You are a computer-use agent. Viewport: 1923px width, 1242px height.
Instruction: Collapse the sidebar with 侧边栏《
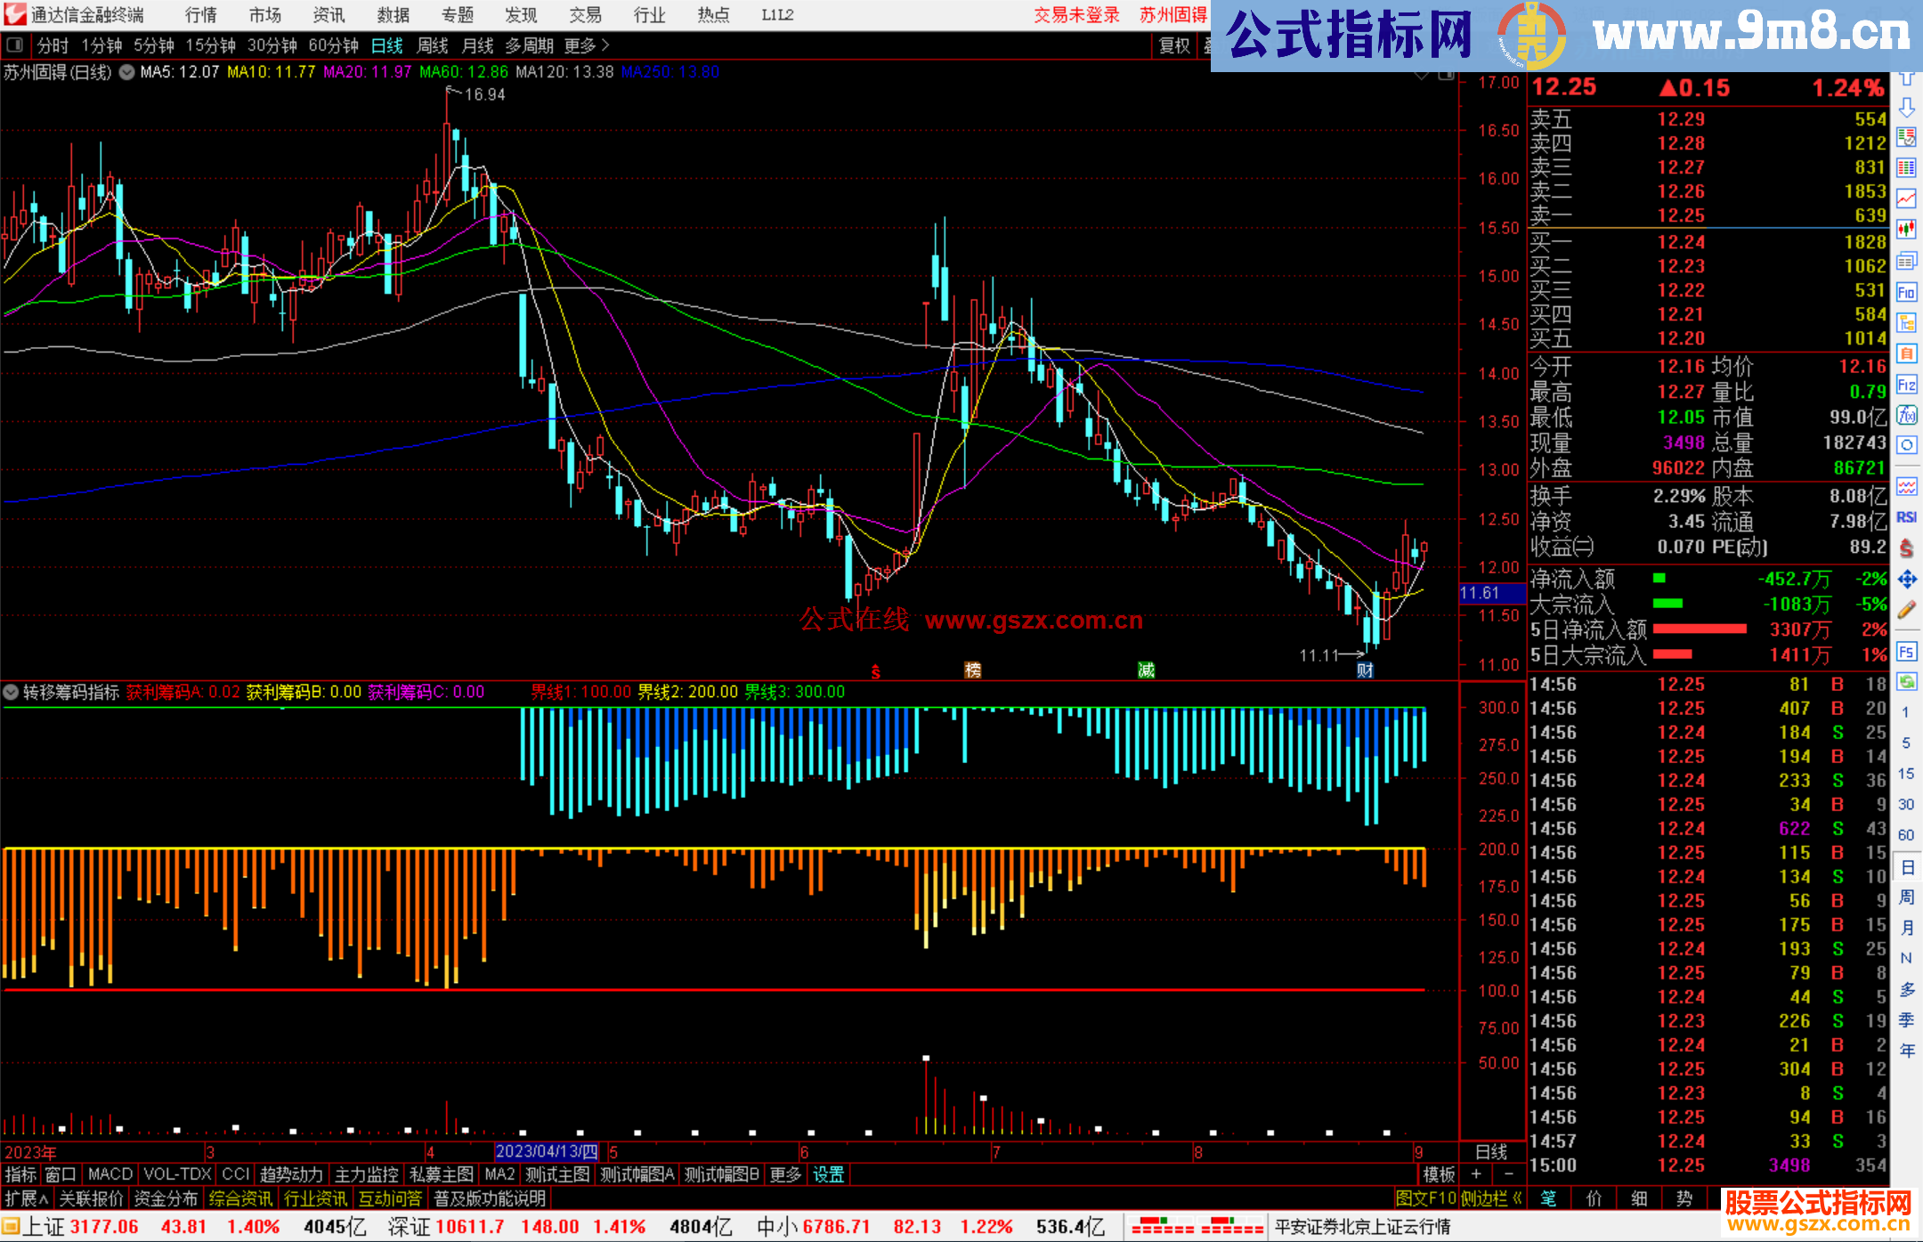pos(1492,1198)
